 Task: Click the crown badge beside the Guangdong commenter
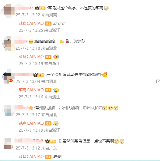click(51, 142)
